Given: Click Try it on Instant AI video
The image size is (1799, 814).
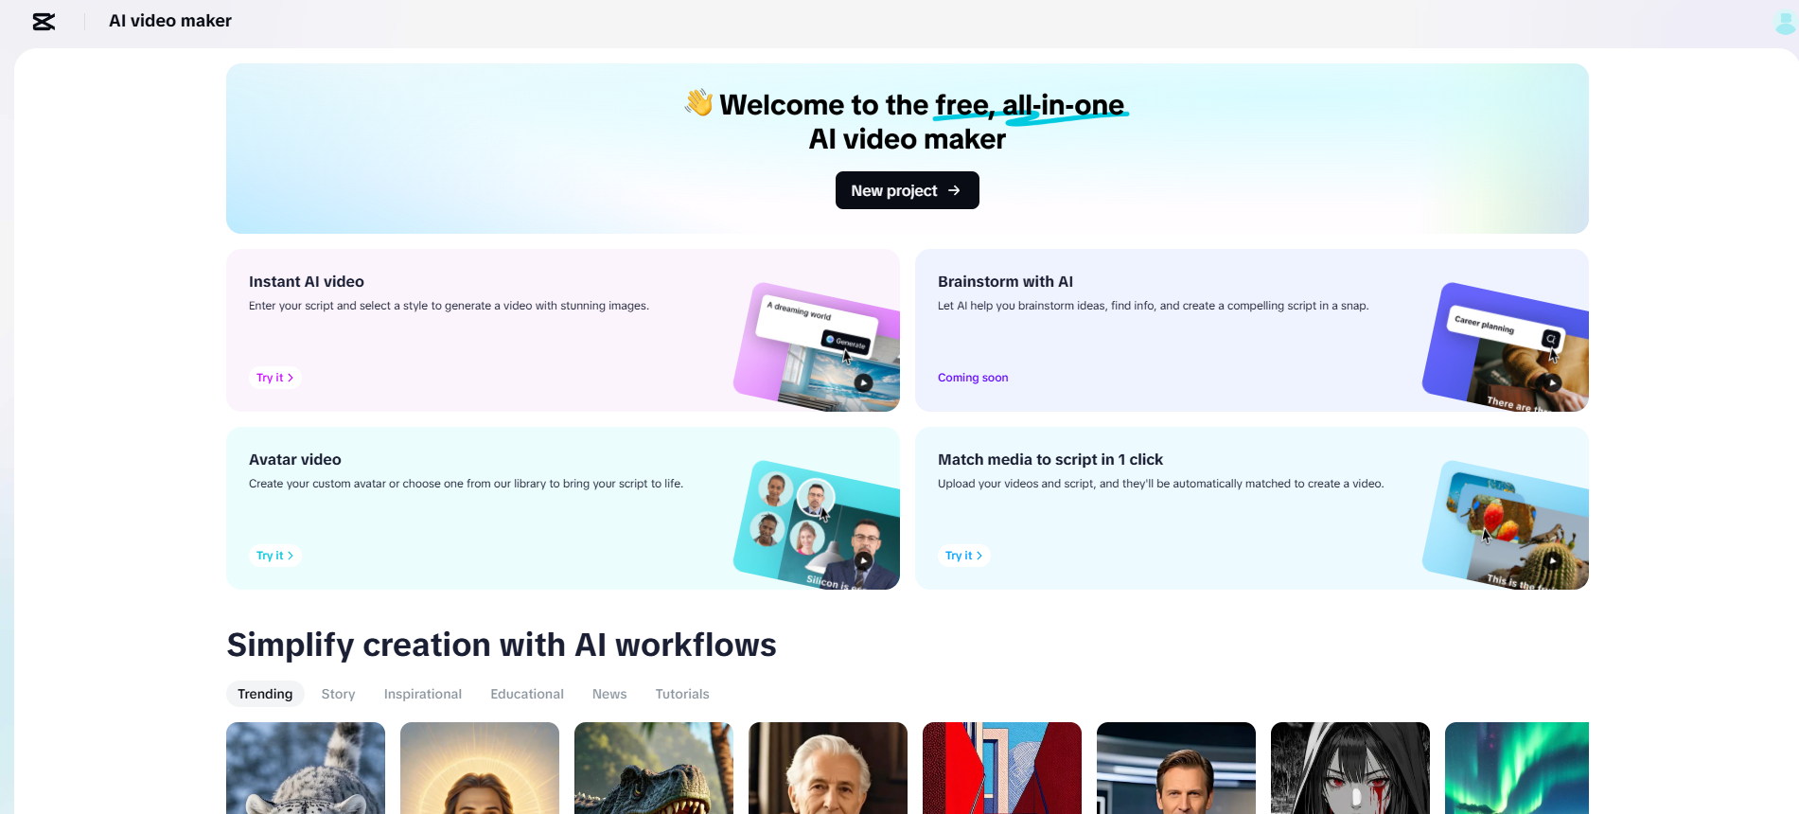Looking at the screenshot, I should 275,378.
